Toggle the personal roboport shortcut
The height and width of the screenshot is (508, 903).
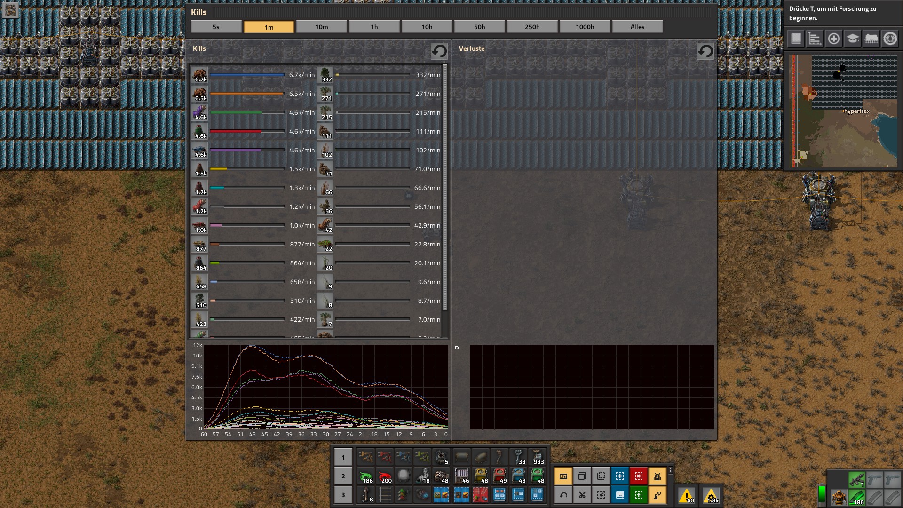click(657, 476)
